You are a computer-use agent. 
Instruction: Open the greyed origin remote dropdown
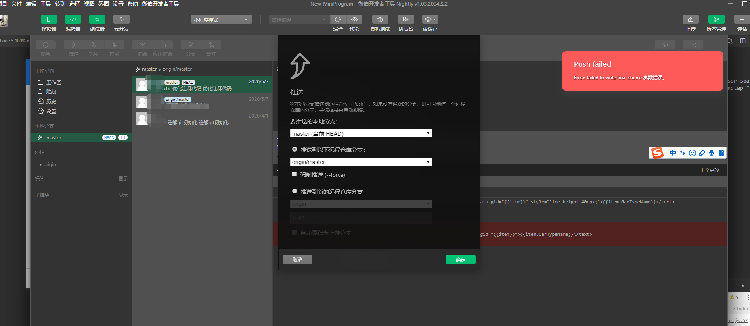pyautogui.click(x=361, y=204)
